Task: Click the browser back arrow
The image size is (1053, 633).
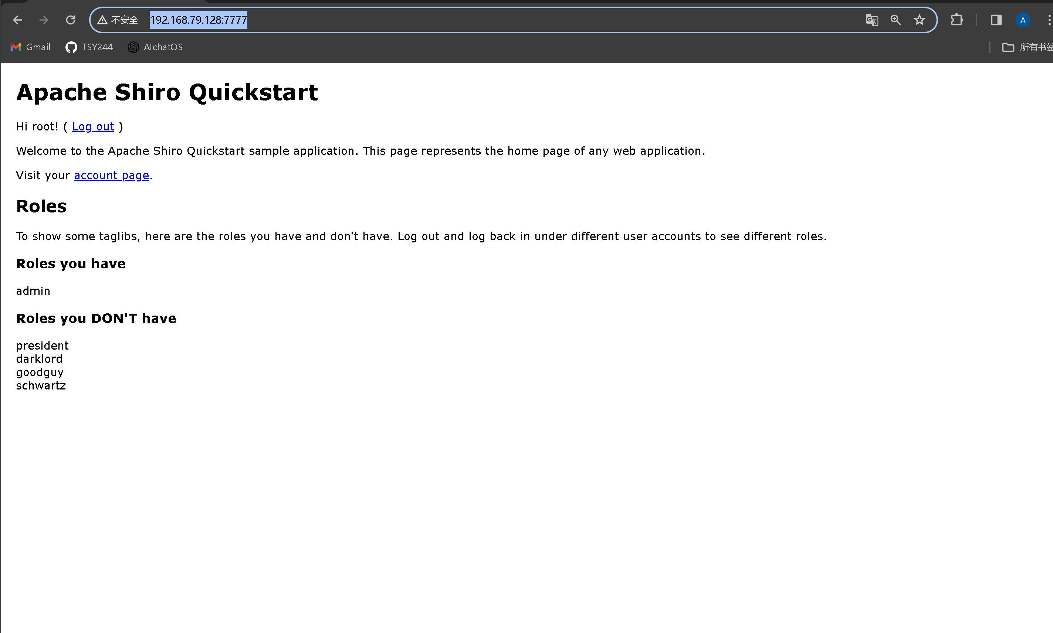Action: 17,20
